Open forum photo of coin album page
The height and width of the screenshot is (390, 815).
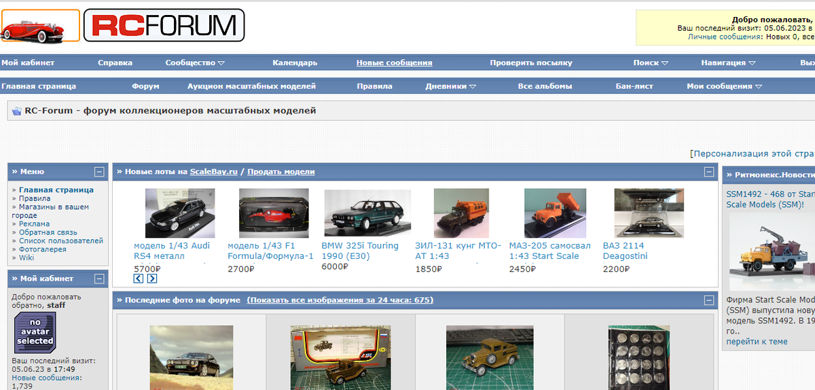(640, 357)
